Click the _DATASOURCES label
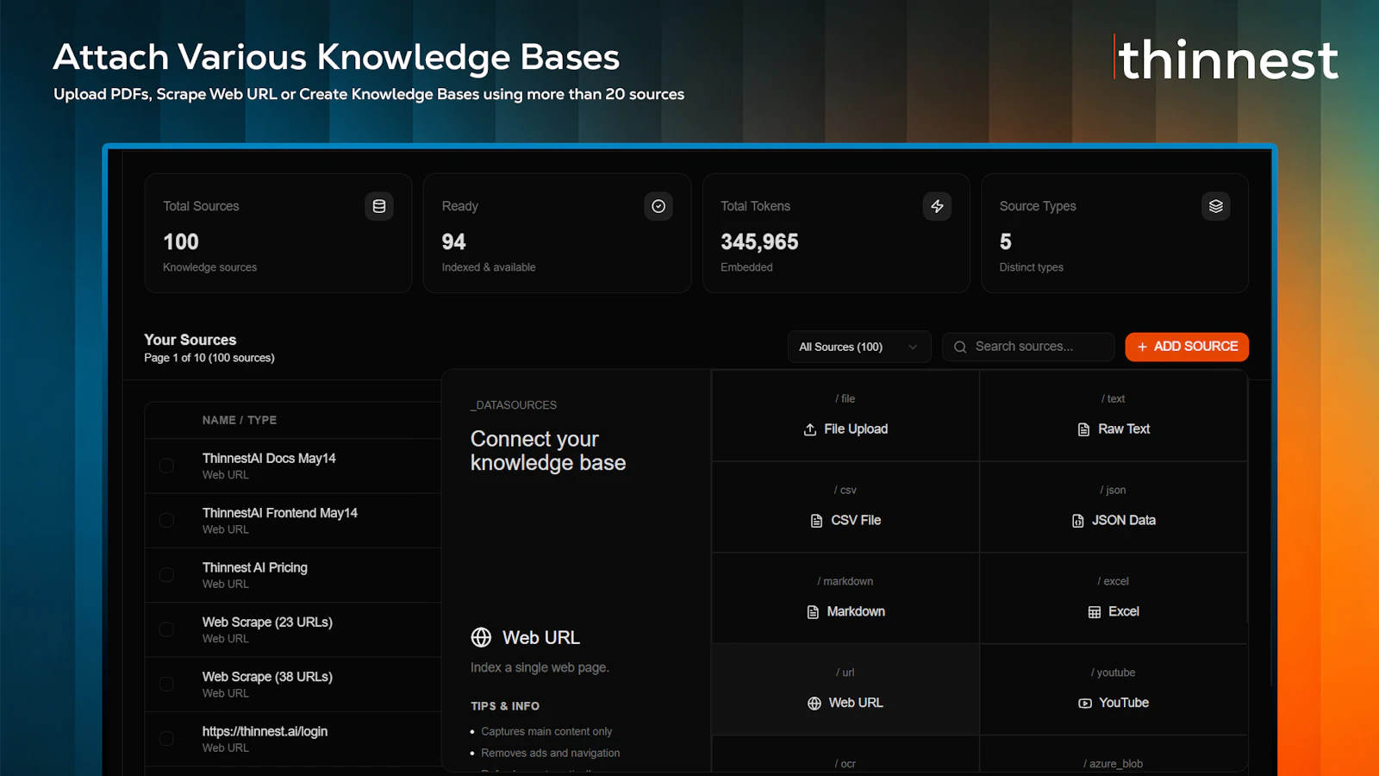The height and width of the screenshot is (776, 1379). (514, 405)
